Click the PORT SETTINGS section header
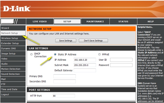 click(81, 90)
